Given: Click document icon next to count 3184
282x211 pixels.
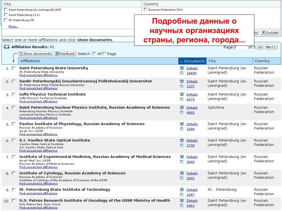Looking at the screenshot, I should click(182, 129).
